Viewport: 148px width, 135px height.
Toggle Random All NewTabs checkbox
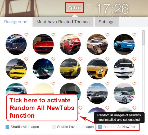click(x=100, y=127)
